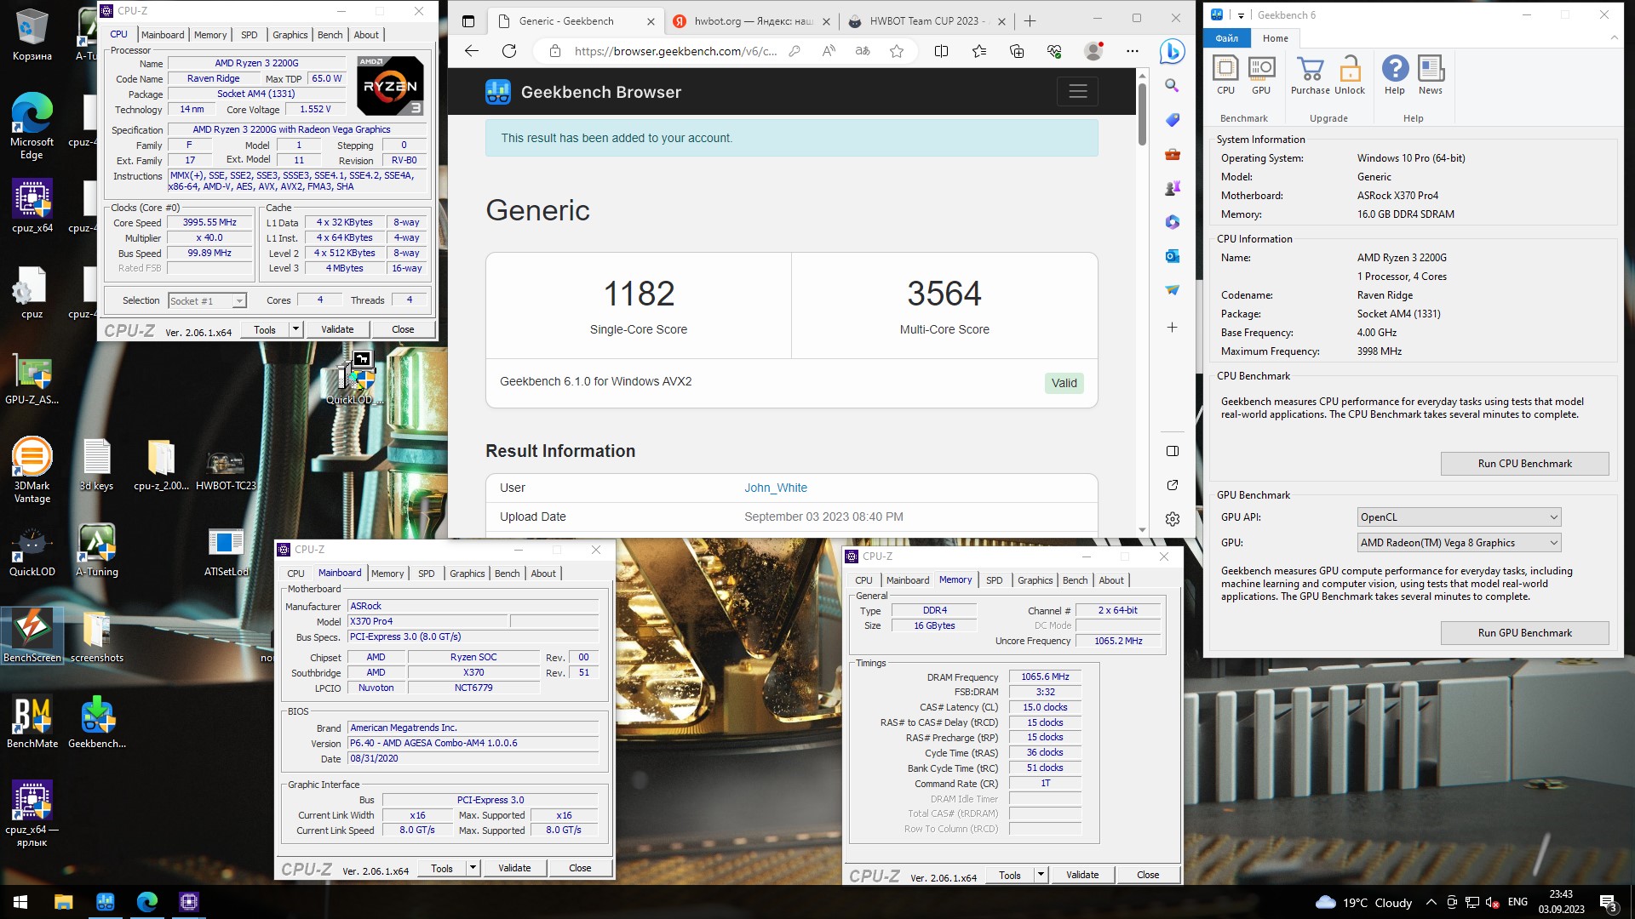Open the Файл menu in Geekbench 6
This screenshot has height=919, width=1635.
pos(1227,38)
